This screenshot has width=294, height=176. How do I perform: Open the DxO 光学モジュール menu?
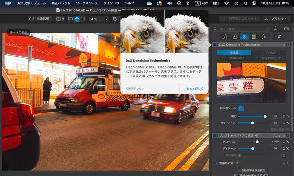[31, 3]
